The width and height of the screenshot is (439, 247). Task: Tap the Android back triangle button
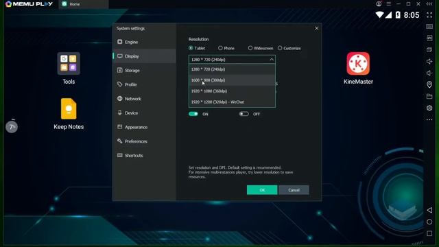(429, 210)
